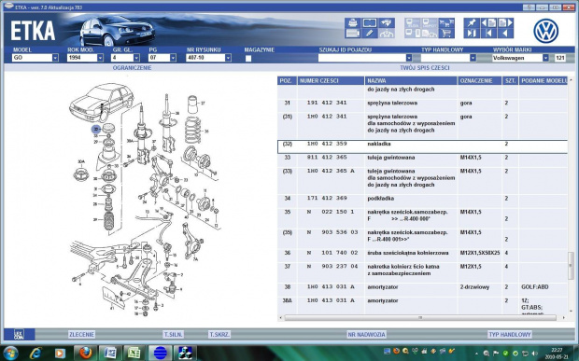This screenshot has height=361, width=579.
Task: Click the skip-to-end bar arrow icon
Action: point(472,34)
